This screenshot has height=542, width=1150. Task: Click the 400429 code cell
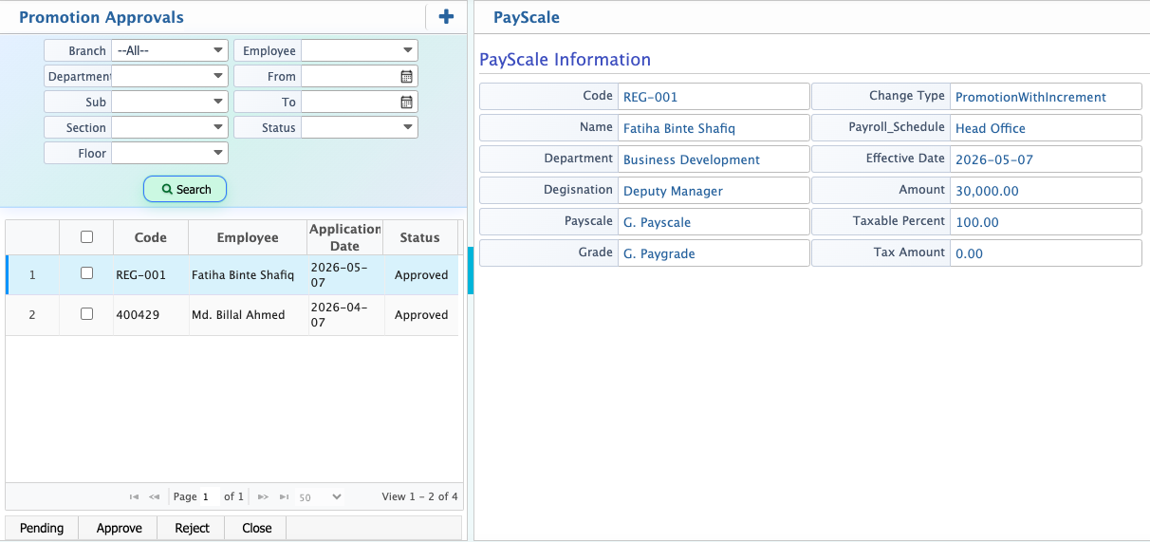[x=151, y=314]
